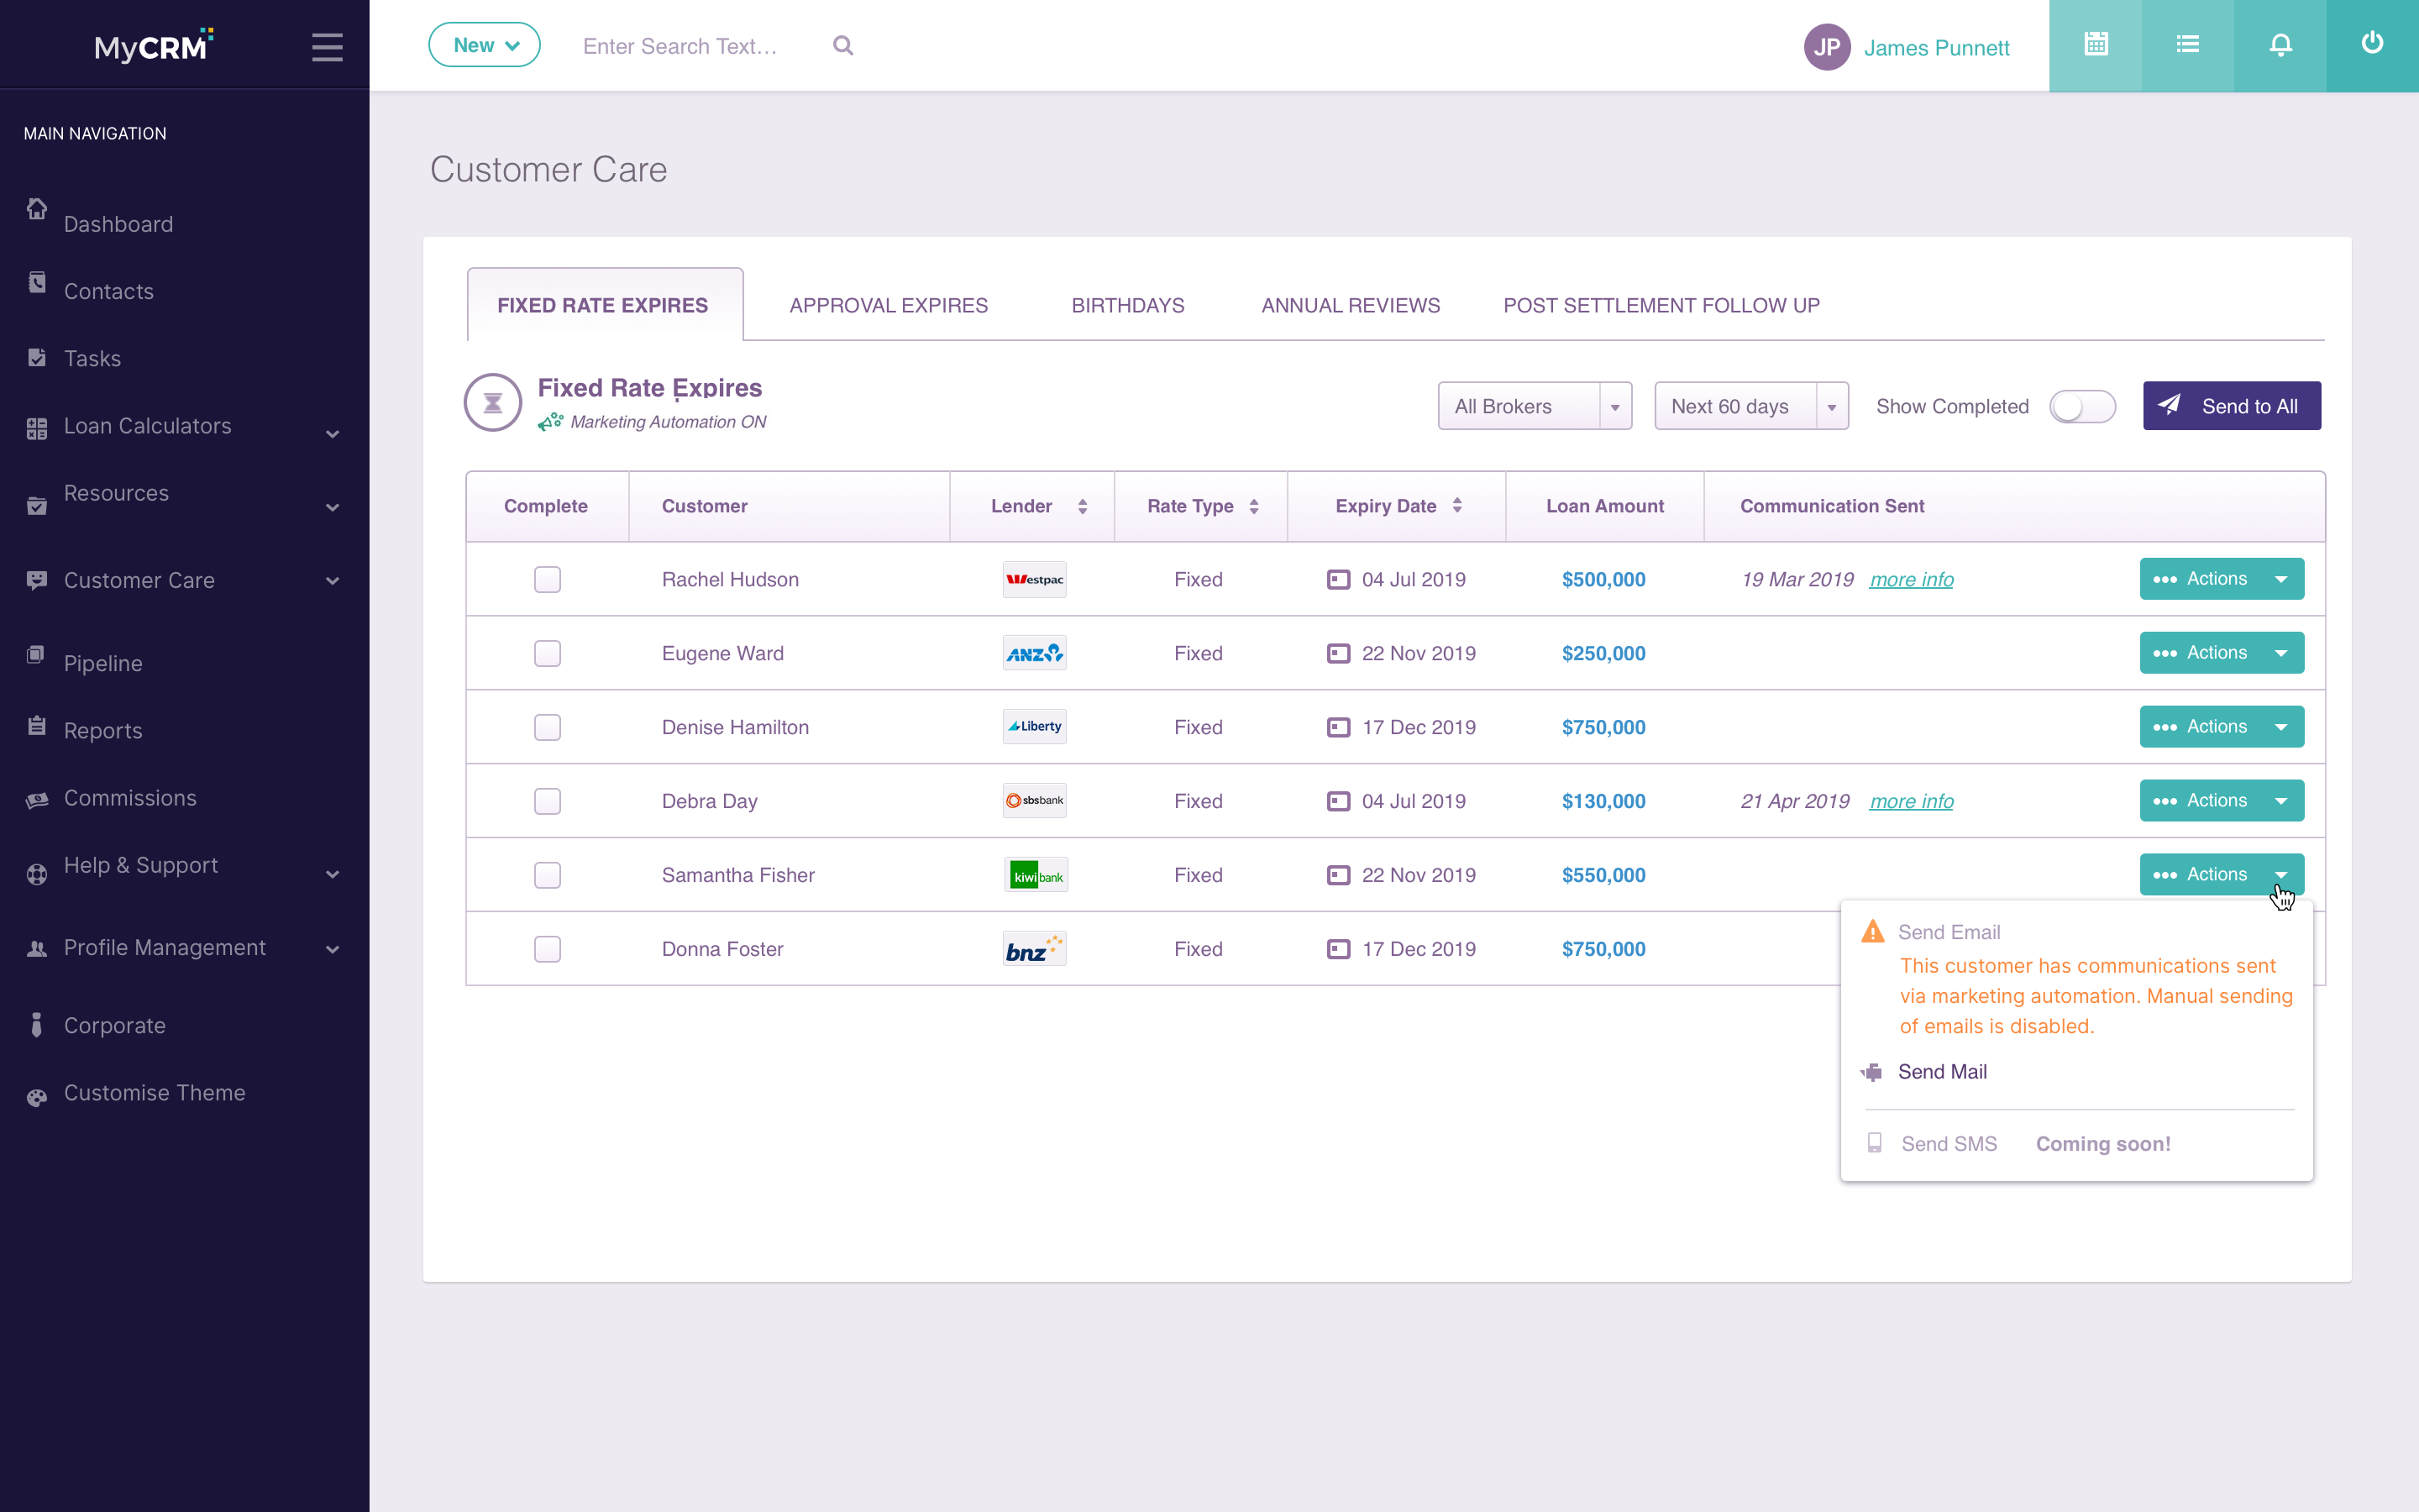Click the hamburger menu icon beside MyCRM logo
The height and width of the screenshot is (1512, 2419).
click(327, 47)
